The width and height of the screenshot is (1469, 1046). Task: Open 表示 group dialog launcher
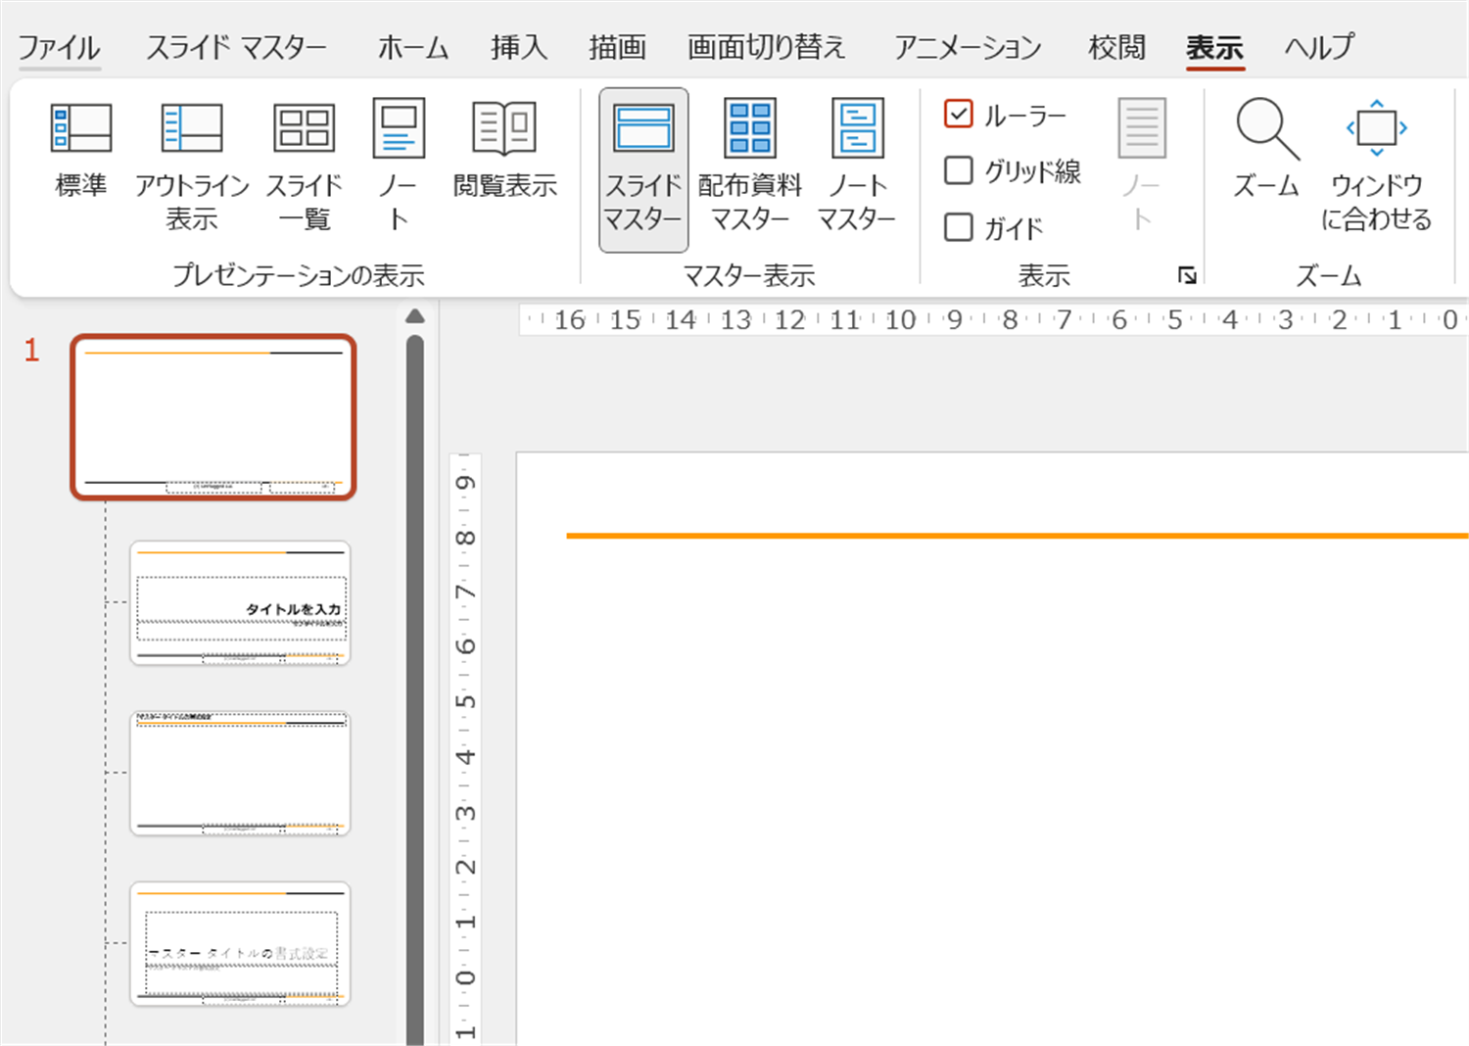click(x=1187, y=276)
